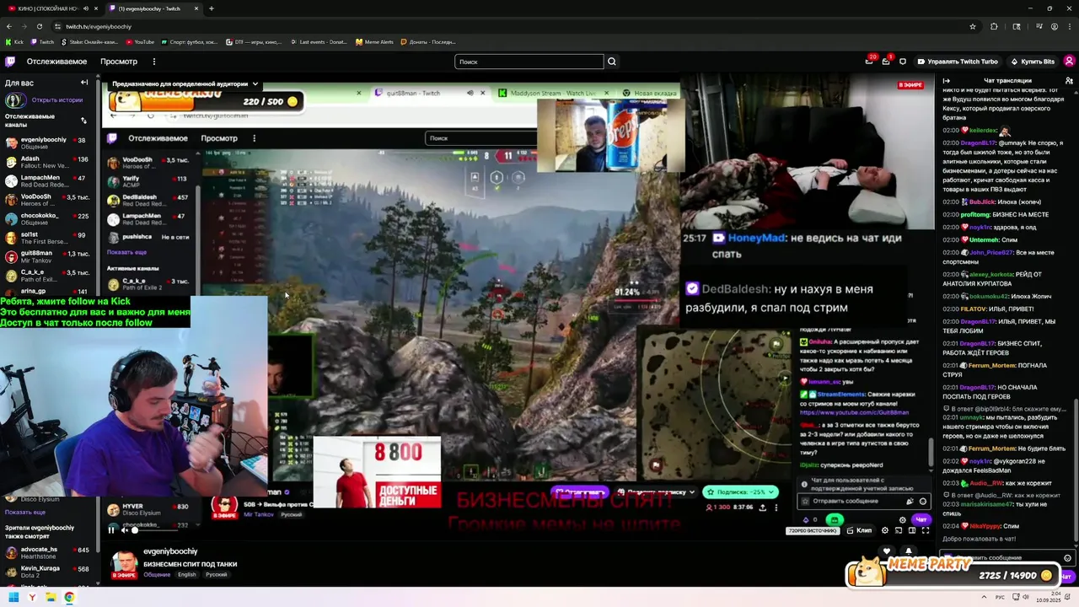Open the Prime loot crown icon

pyautogui.click(x=869, y=62)
